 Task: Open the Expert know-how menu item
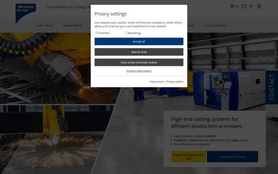coord(215,26)
